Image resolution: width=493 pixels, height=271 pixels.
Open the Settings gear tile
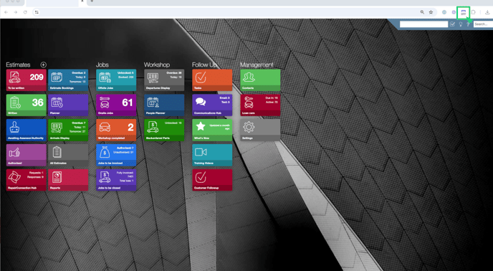[260, 130]
